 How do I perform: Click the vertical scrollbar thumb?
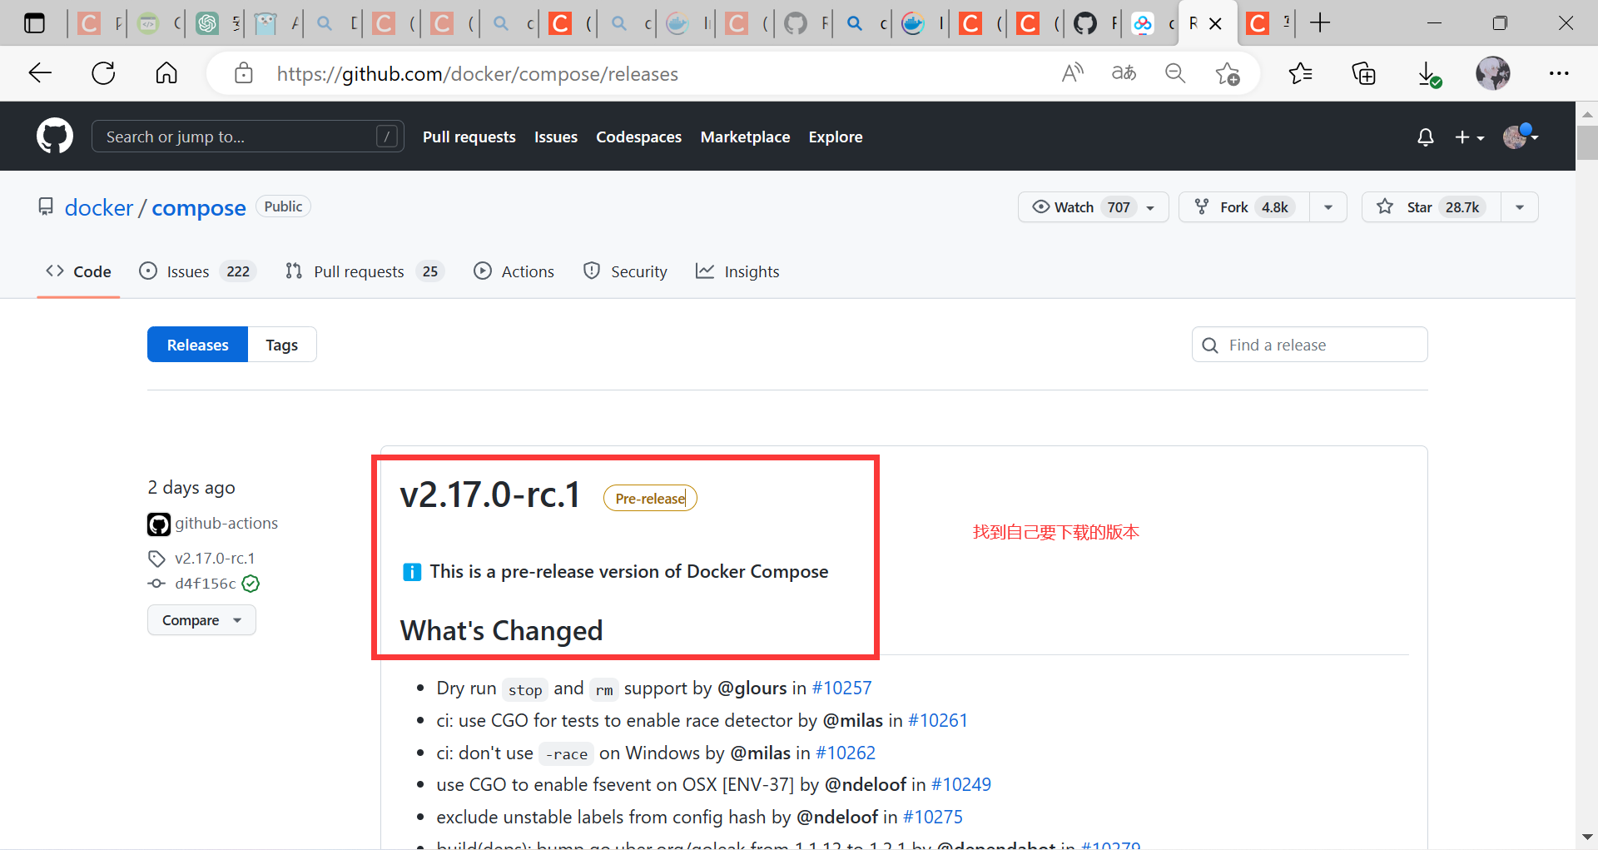pos(1587,142)
